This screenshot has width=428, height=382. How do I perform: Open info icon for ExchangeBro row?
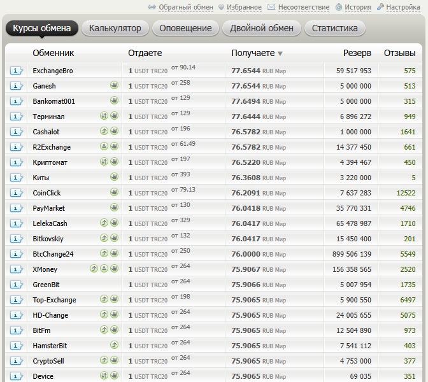tap(16, 71)
